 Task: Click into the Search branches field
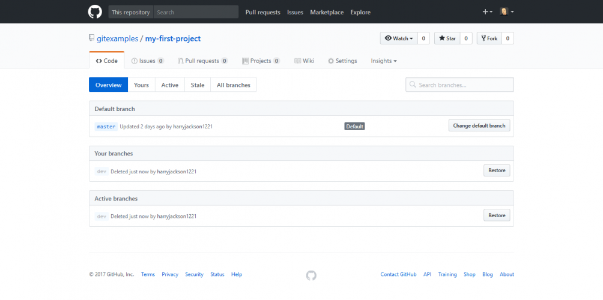tap(459, 85)
